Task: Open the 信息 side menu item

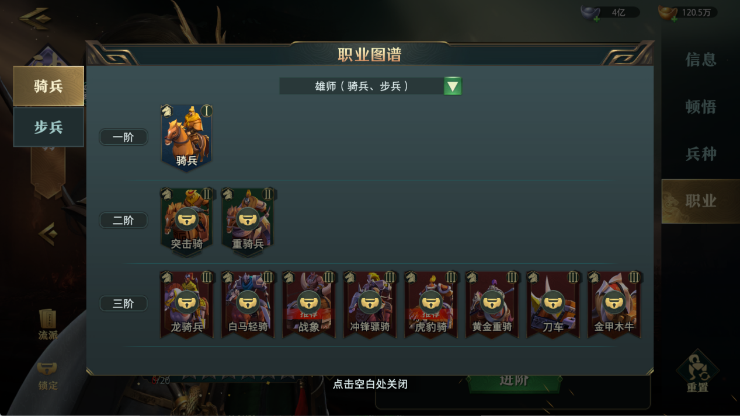Action: [x=700, y=60]
